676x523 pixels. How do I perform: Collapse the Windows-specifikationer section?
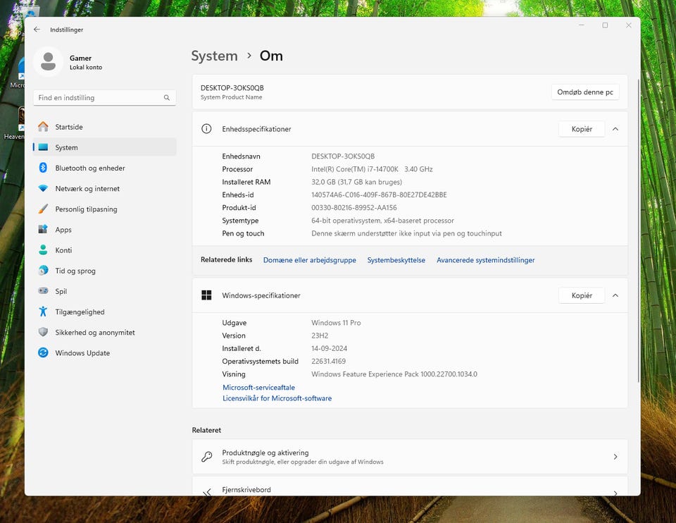click(x=615, y=295)
